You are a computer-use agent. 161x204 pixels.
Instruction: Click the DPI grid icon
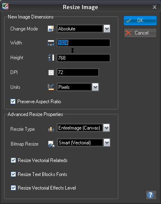click(51, 72)
